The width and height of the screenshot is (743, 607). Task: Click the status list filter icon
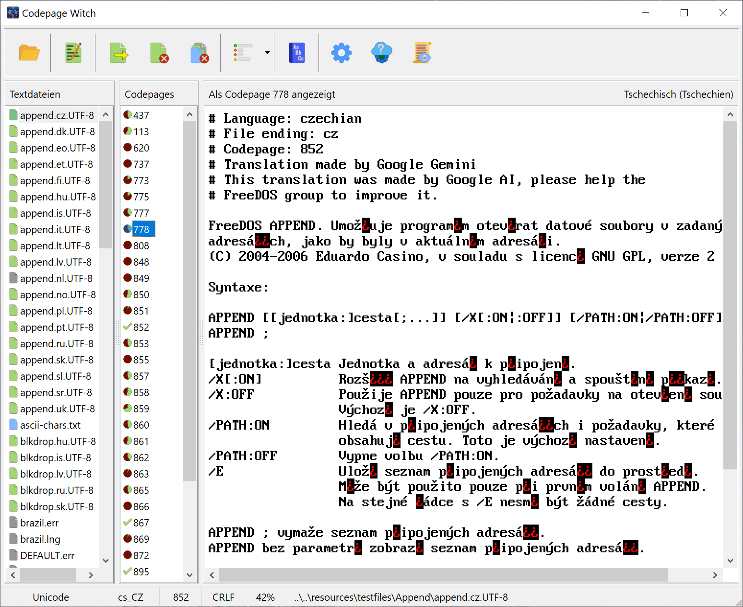(x=243, y=53)
